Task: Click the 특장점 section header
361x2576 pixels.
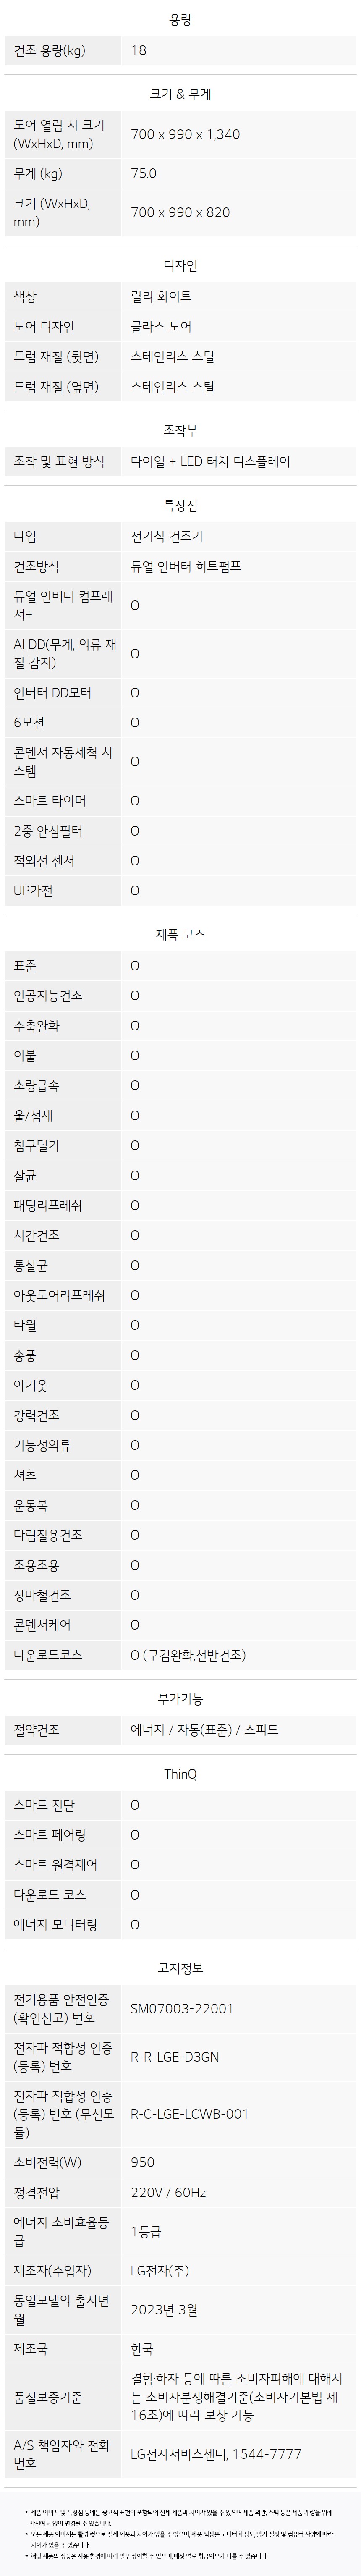Action: click(x=180, y=505)
